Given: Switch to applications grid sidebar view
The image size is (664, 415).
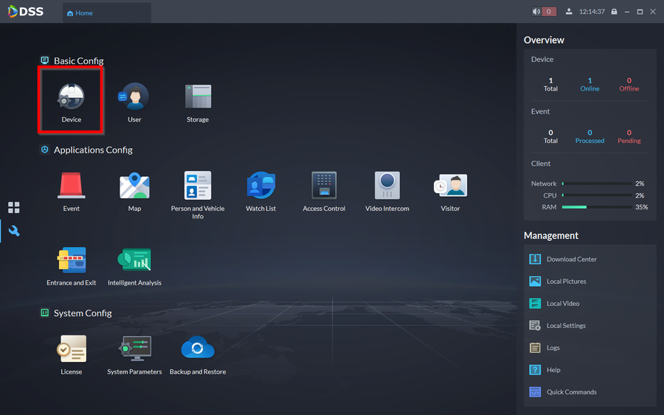Looking at the screenshot, I should [14, 208].
